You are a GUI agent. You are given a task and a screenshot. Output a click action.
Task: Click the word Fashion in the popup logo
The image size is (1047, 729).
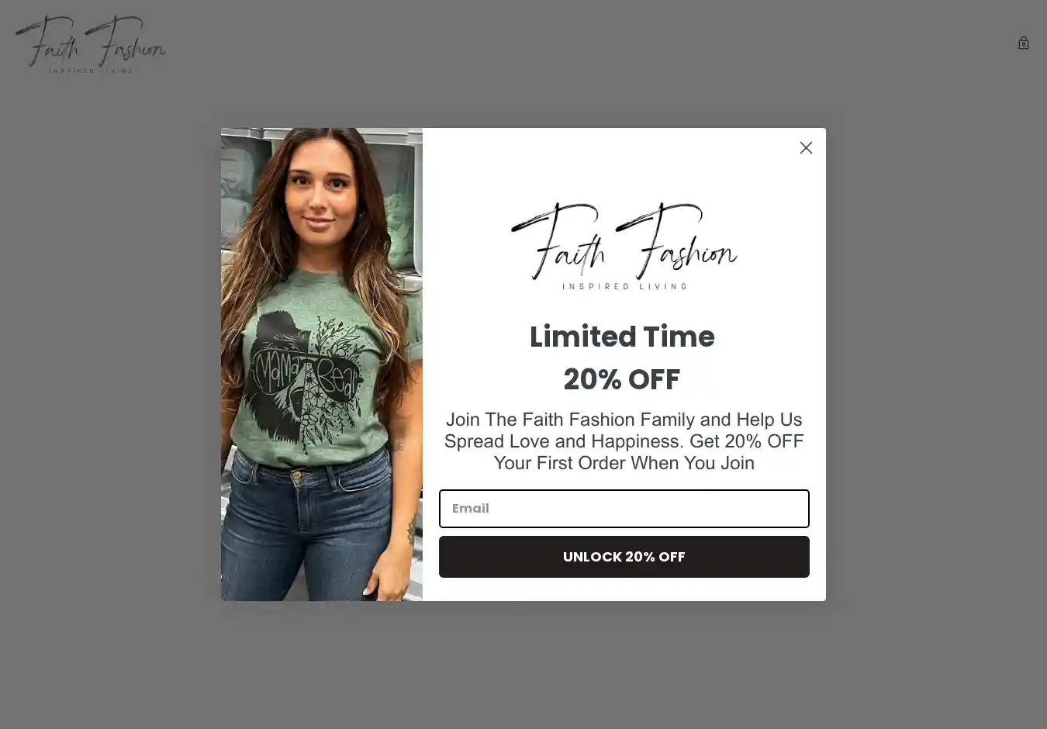pyautogui.click(x=676, y=242)
